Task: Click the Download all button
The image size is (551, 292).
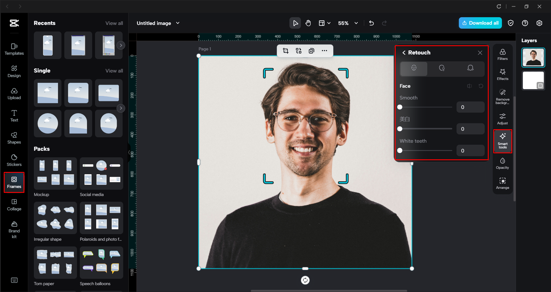Action: pyautogui.click(x=480, y=23)
